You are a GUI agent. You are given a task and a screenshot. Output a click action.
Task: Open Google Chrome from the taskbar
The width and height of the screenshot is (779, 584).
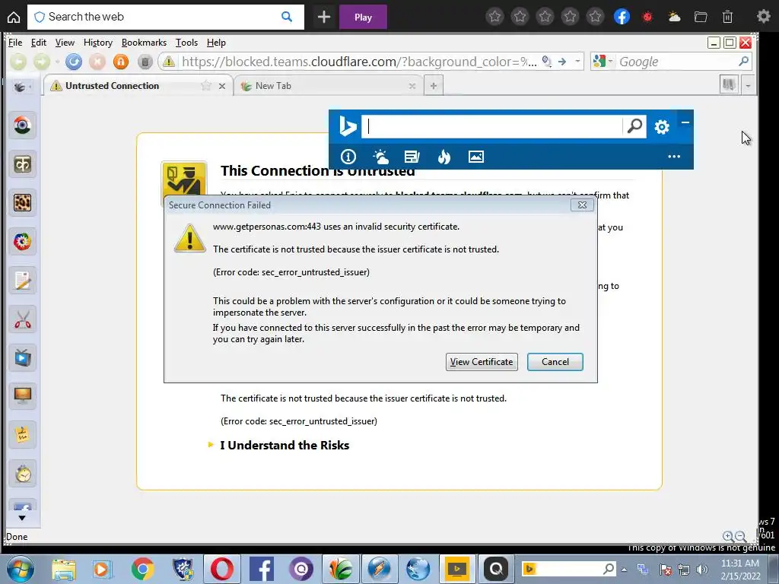click(x=142, y=569)
